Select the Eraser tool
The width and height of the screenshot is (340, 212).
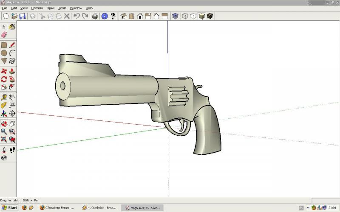4,34
